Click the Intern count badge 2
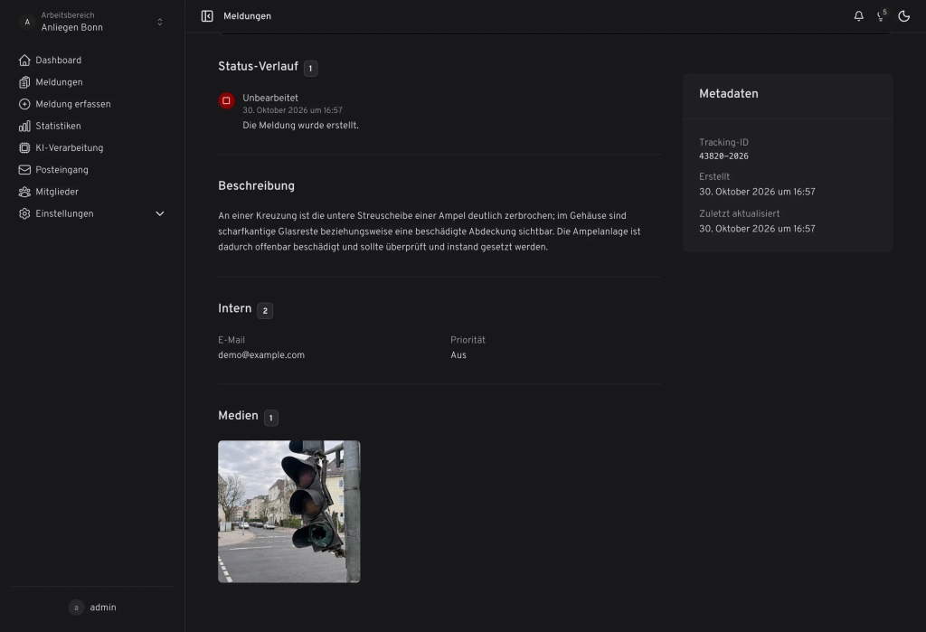This screenshot has width=926, height=632. (x=265, y=310)
